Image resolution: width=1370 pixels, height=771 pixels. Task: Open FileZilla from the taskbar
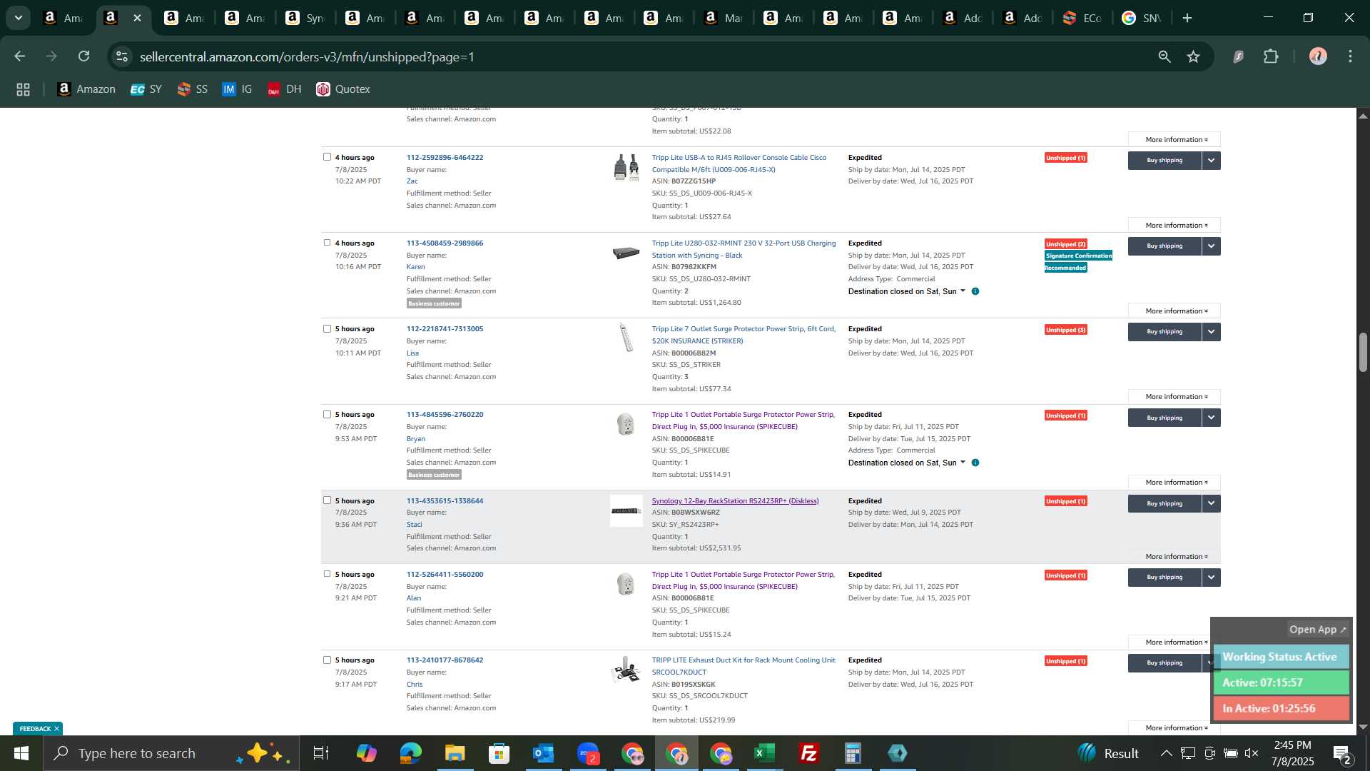pos(808,753)
